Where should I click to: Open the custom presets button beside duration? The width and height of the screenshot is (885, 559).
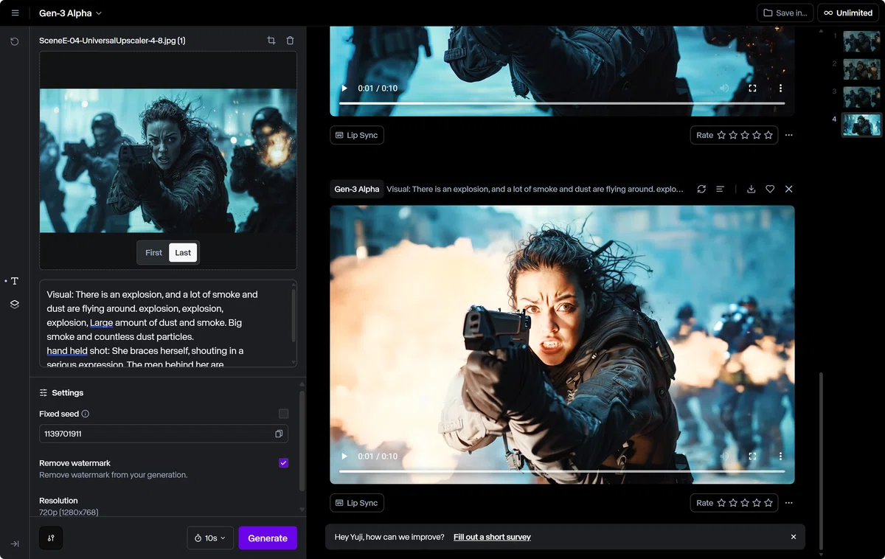tap(51, 538)
